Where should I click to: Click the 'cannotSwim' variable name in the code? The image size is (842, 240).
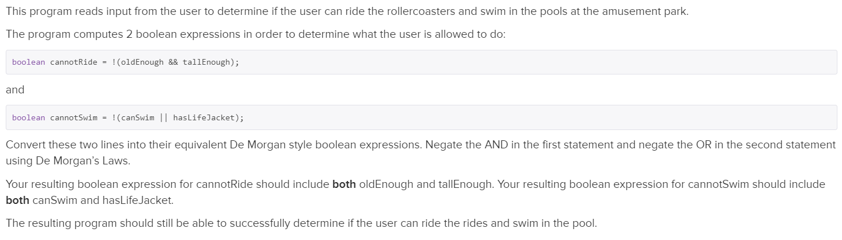[x=74, y=117]
